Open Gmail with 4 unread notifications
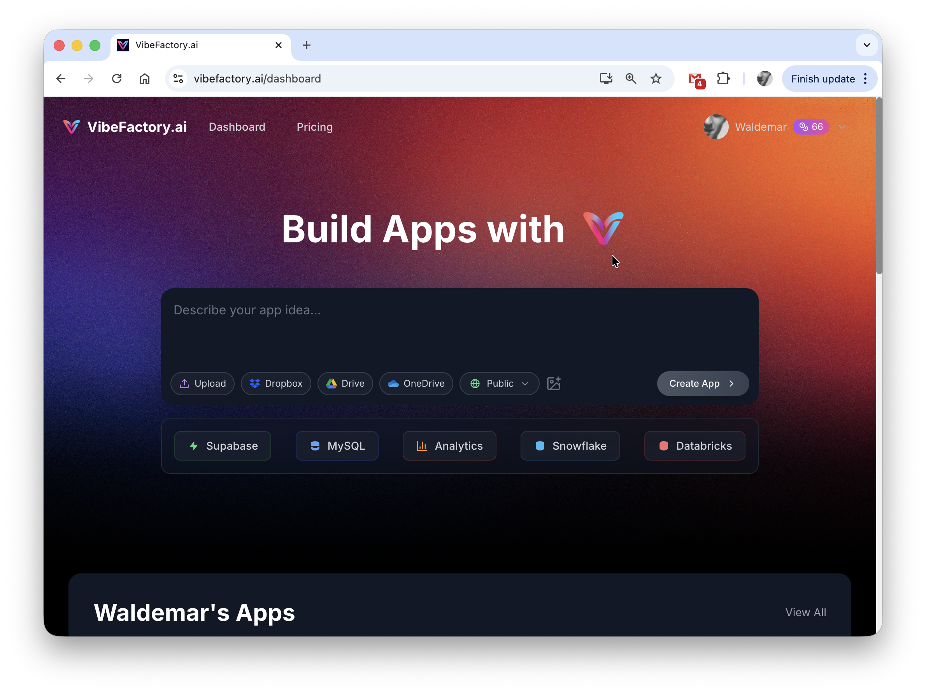 [695, 78]
